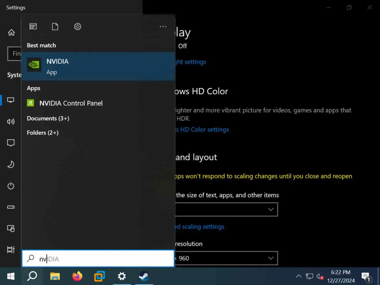Click the taskbar Search magnifier icon
The width and height of the screenshot is (380, 285).
click(32, 276)
